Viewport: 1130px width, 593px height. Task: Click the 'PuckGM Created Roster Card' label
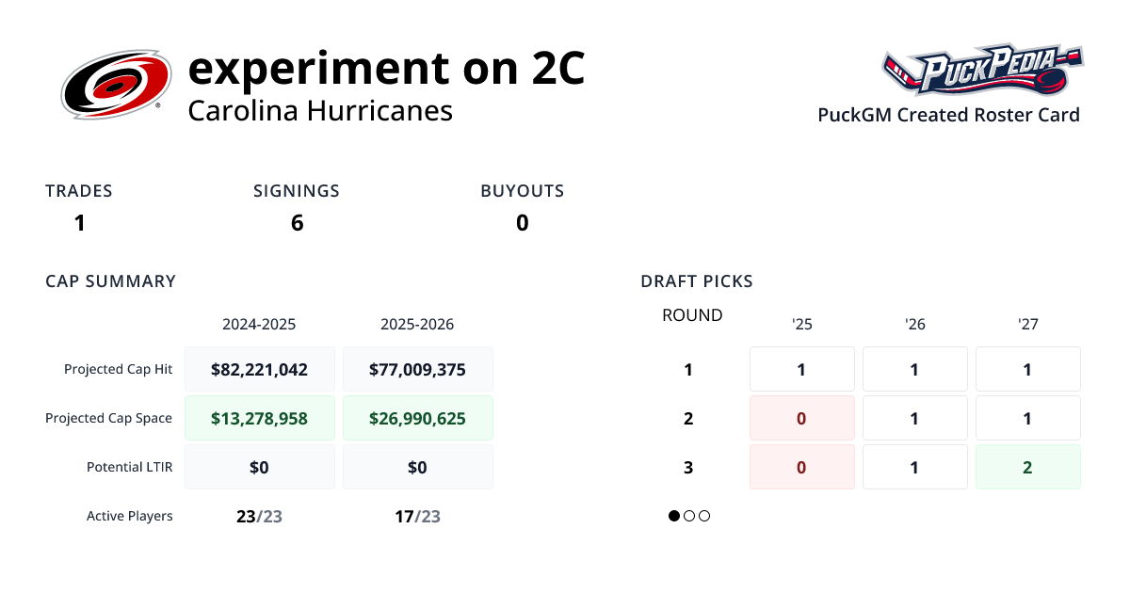tap(948, 115)
